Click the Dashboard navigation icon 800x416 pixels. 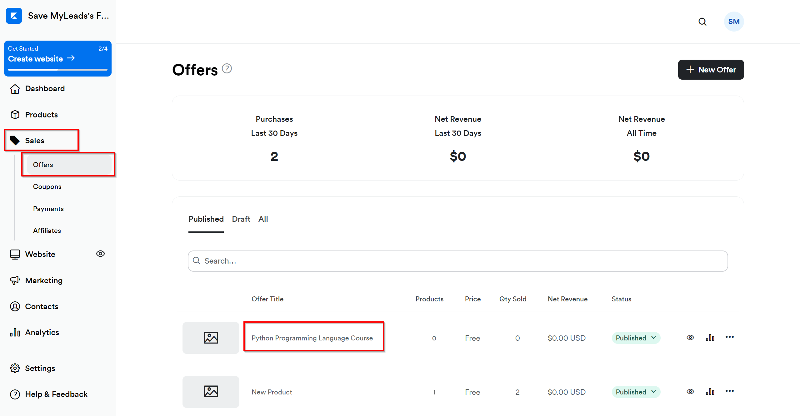15,88
